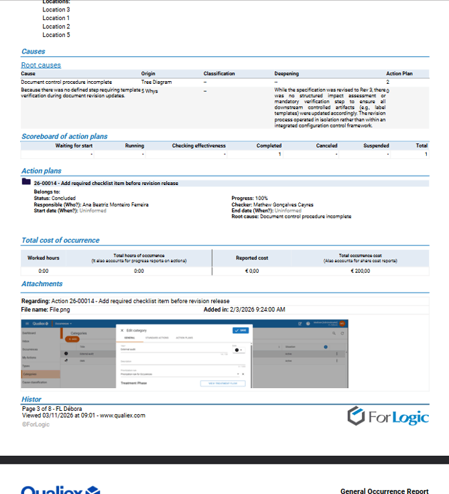Click the dark folder icon beside action 26-00014
This screenshot has height=494, width=449.
pos(25,182)
